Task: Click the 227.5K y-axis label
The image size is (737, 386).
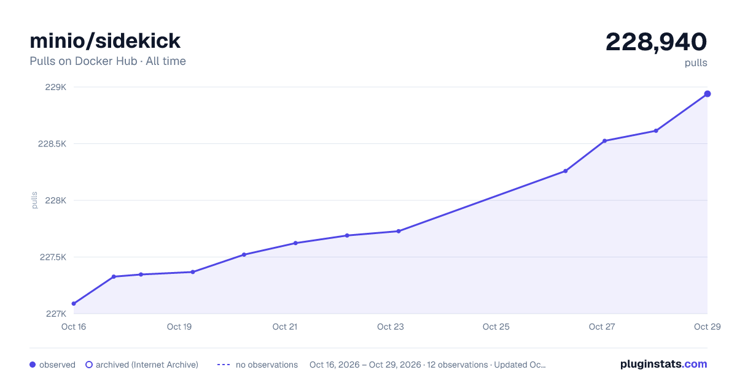Action: (x=52, y=257)
